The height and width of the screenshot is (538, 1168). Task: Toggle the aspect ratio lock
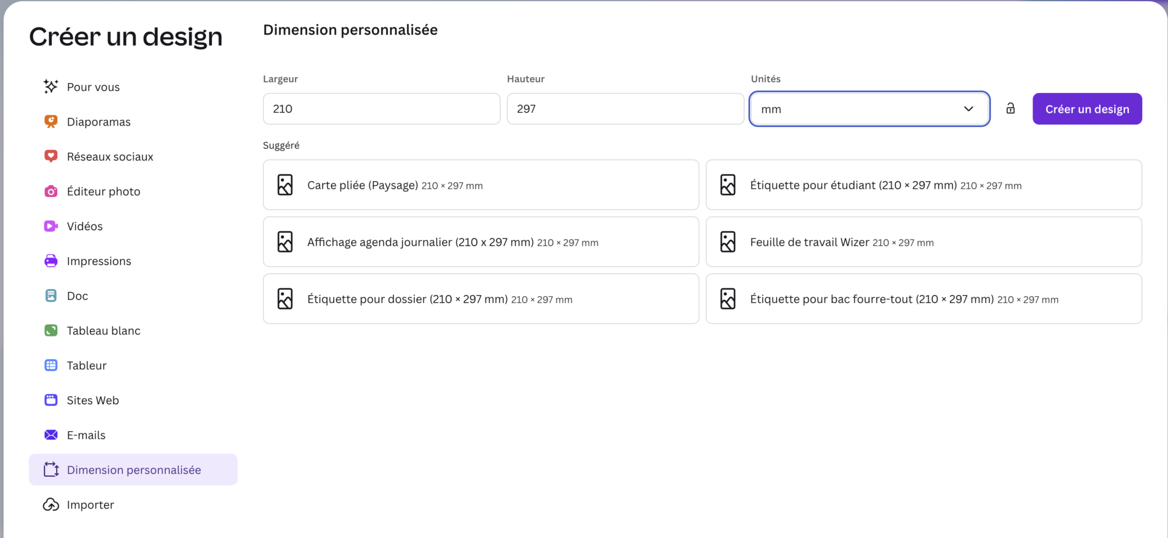[x=1010, y=109]
